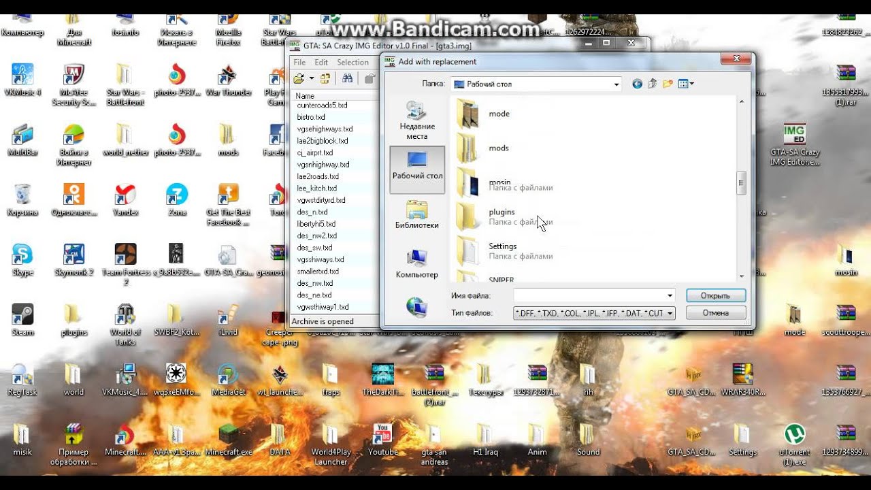871x490 pixels.
Task: Click the binoculars Find icon in IMG Editor
Action: click(347, 79)
